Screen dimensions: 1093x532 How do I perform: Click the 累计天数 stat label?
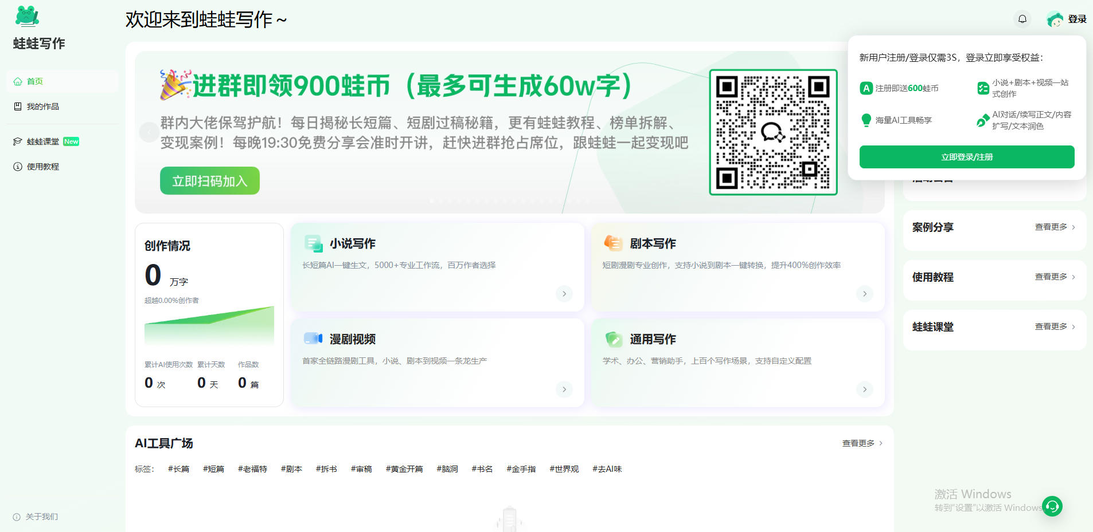point(211,364)
